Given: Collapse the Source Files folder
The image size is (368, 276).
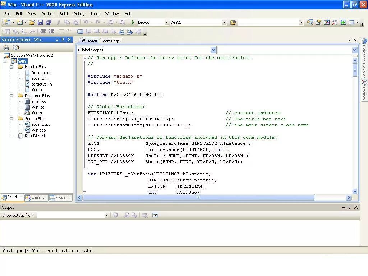Looking at the screenshot, I should coord(11,119).
